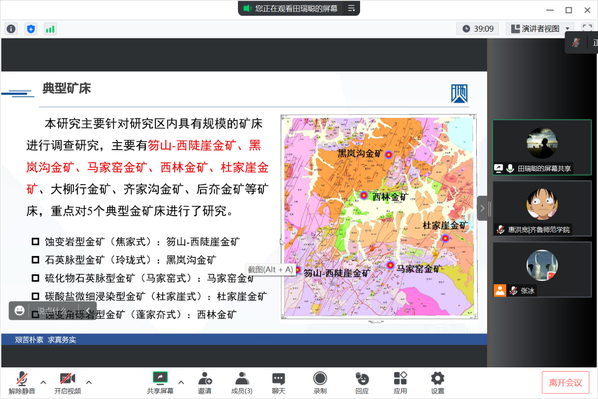This screenshot has height=399, width=598.
Task: Open the screen sharing banner options menu
Action: coord(351,8)
